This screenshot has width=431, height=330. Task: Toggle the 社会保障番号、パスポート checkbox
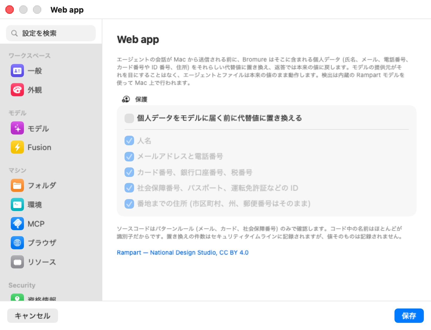coord(129,188)
